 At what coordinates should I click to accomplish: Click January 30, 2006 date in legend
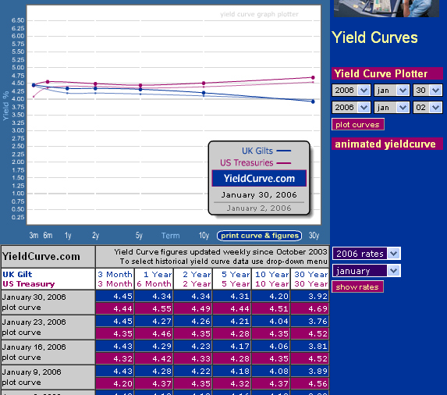tap(259, 195)
